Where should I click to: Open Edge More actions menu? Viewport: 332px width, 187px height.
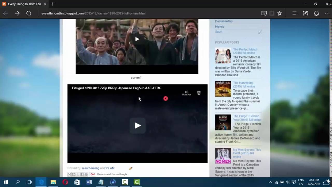327,13
